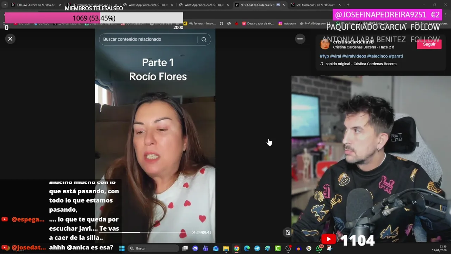Open the #telecinco hashtag
The height and width of the screenshot is (254, 451).
pos(377,56)
